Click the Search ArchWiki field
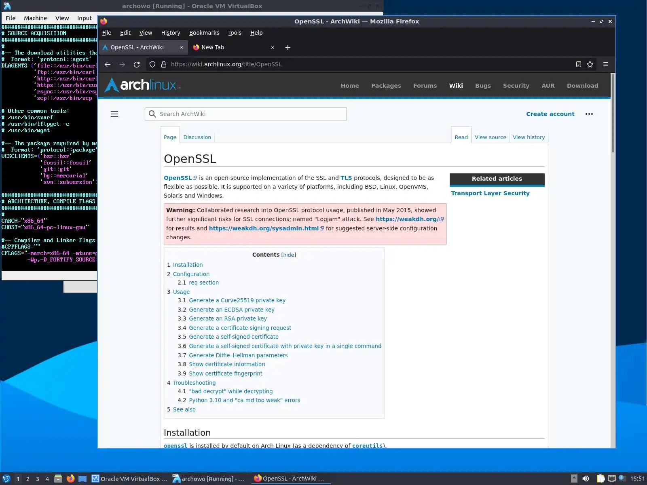 pos(246,114)
